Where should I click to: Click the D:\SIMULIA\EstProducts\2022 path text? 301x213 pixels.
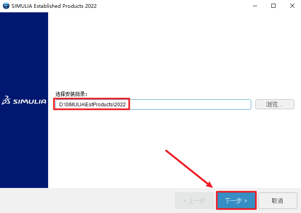pyautogui.click(x=93, y=104)
